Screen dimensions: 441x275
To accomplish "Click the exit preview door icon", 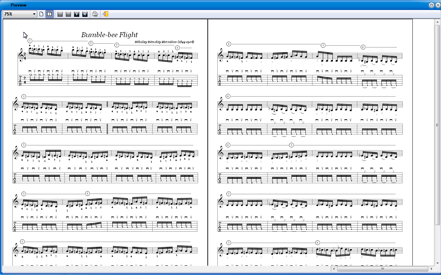I will click(x=105, y=14).
